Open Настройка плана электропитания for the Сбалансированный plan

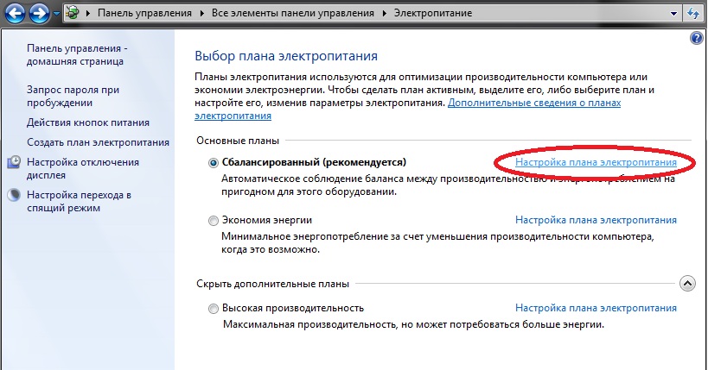[596, 162]
